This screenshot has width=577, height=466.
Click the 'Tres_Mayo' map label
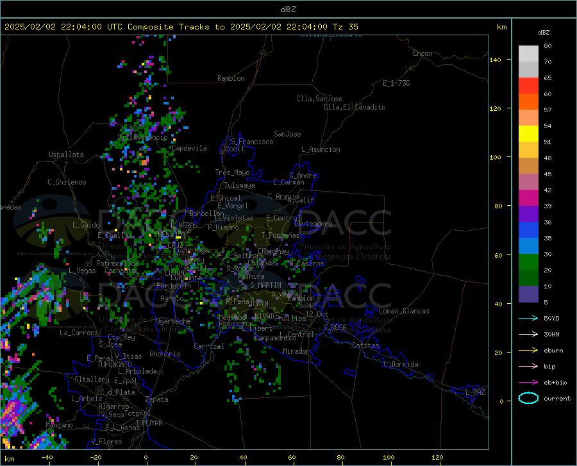click(232, 172)
